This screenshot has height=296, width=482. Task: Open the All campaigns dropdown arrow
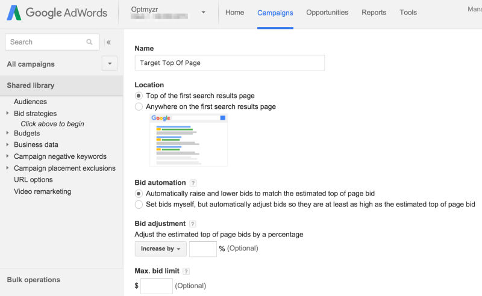pyautogui.click(x=110, y=64)
